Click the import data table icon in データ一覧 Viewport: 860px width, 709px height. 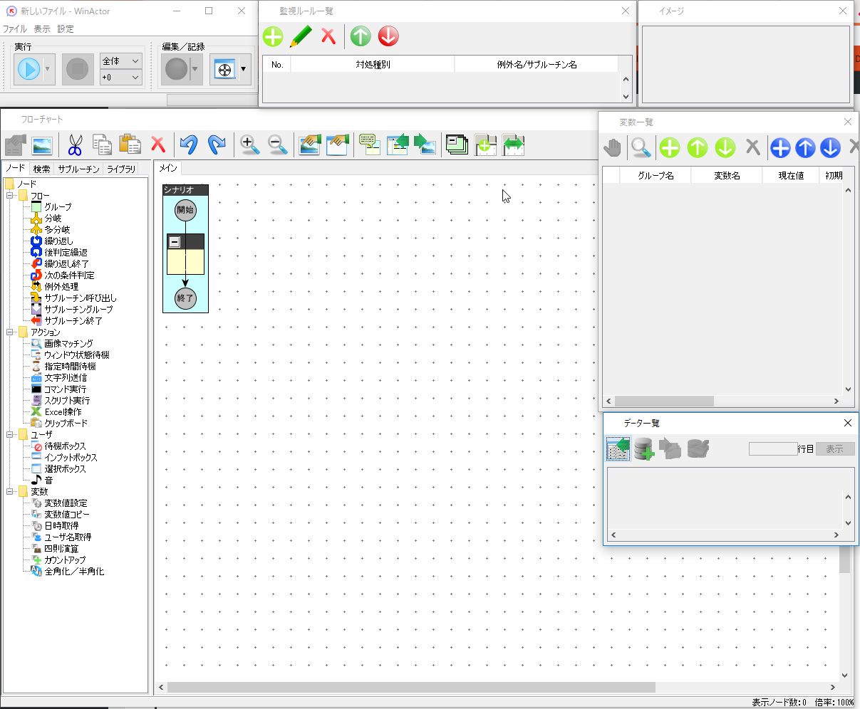click(x=618, y=448)
